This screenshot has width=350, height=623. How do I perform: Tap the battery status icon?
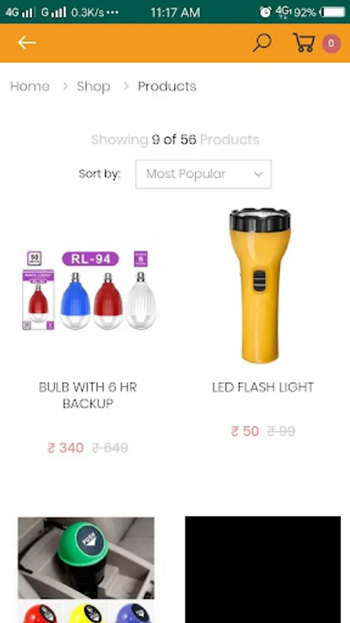pyautogui.click(x=333, y=12)
